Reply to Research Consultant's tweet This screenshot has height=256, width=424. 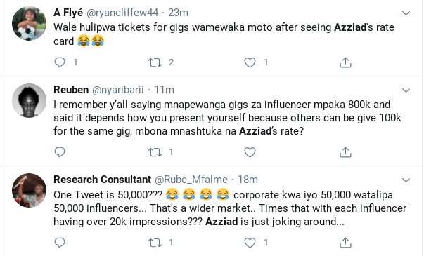tap(60, 243)
